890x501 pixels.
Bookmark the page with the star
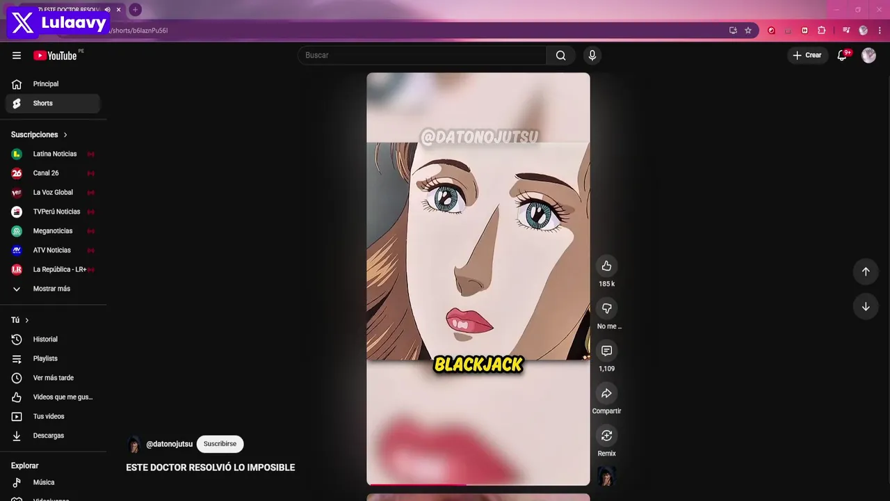point(748,31)
